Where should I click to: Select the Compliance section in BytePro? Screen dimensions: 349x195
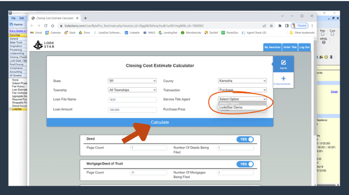click(18, 68)
